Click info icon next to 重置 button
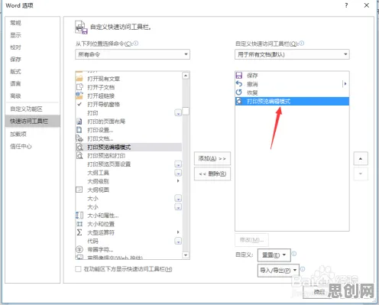The width and height of the screenshot is (379, 305). click(x=294, y=254)
